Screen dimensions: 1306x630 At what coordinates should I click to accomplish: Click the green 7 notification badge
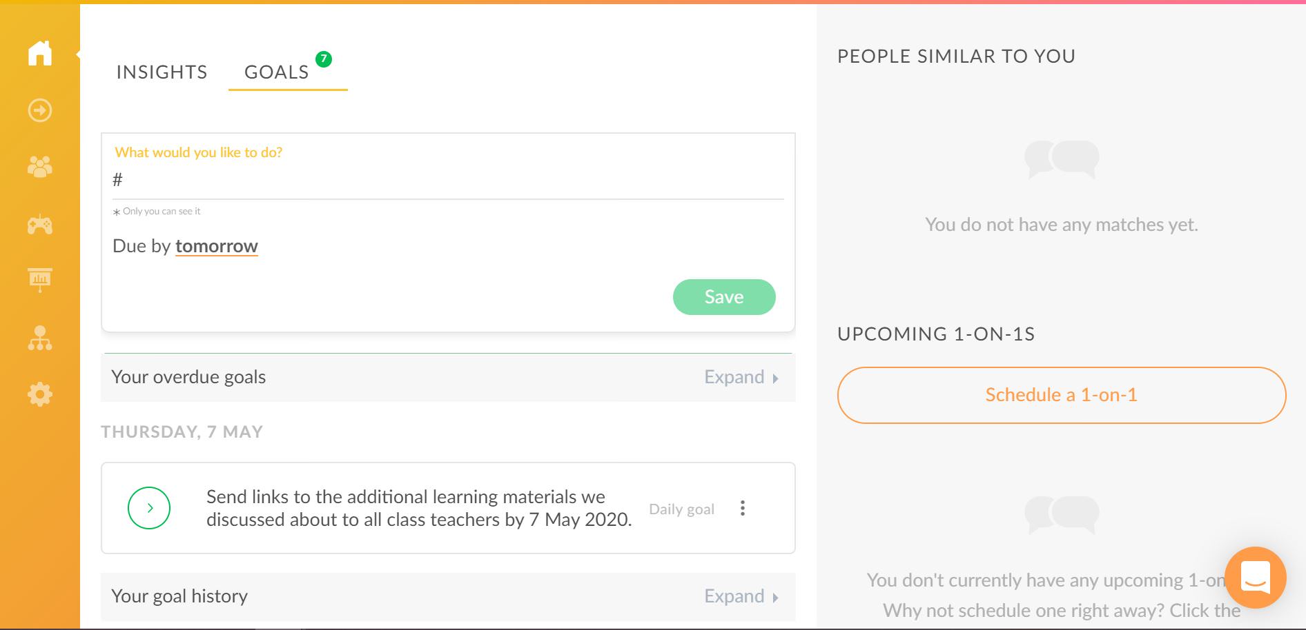pos(324,59)
